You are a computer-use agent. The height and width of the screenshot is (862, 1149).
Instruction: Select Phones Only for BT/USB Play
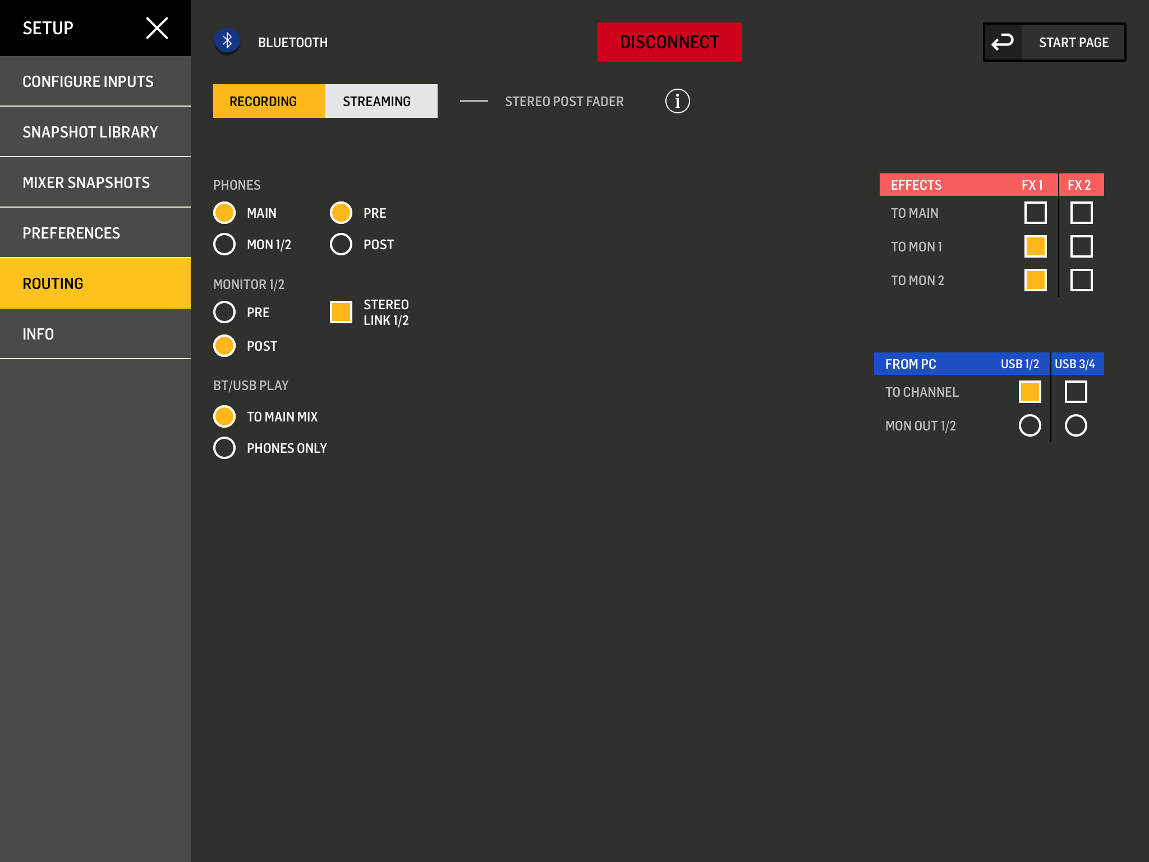point(224,448)
